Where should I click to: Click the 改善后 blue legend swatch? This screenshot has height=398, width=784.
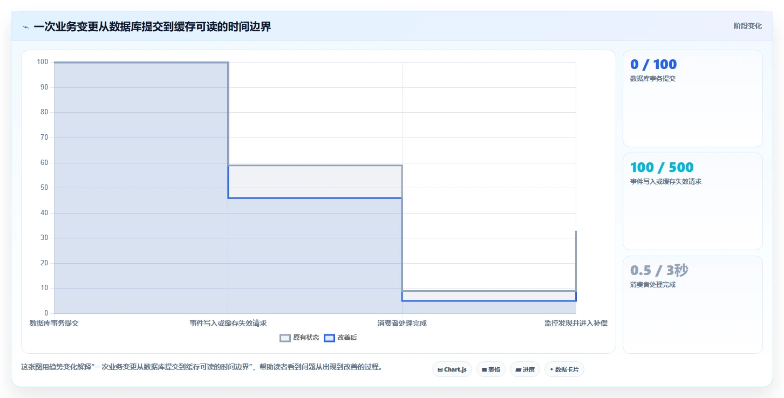(x=329, y=338)
